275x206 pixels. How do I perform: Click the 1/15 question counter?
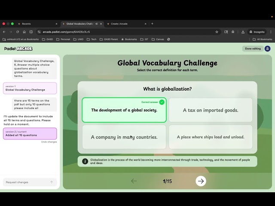pos(167,181)
